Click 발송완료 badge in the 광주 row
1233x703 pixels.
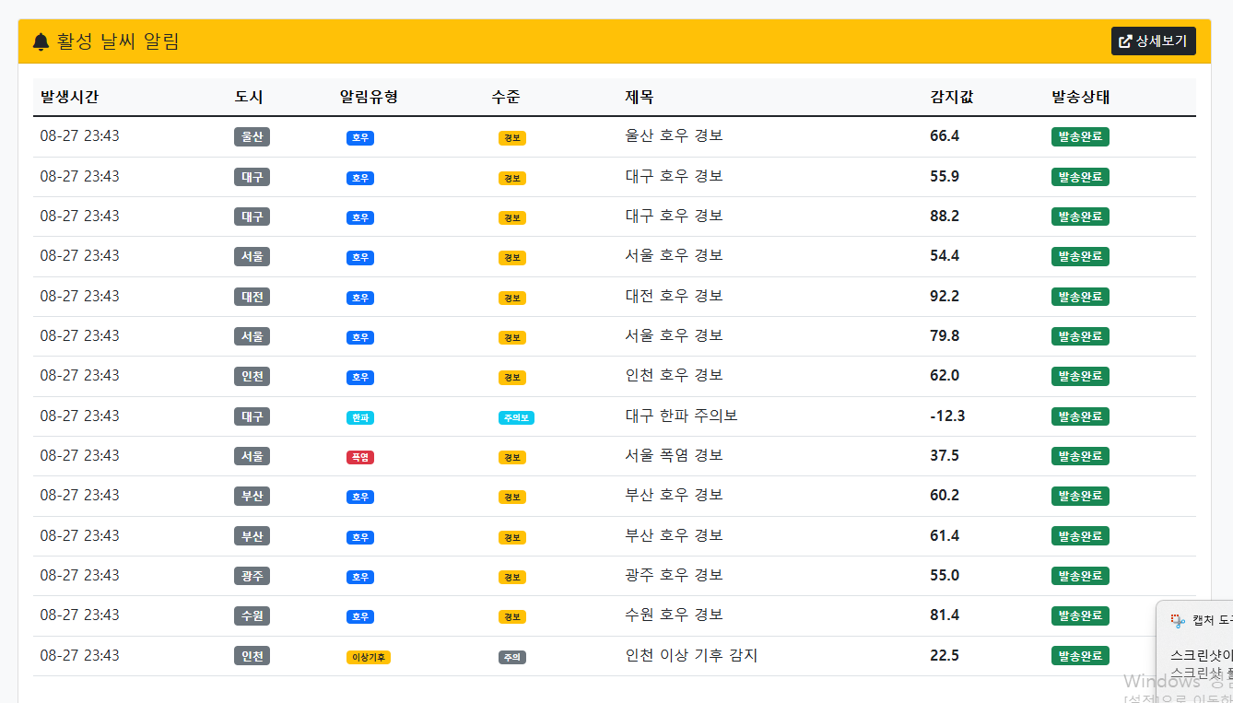(x=1080, y=576)
